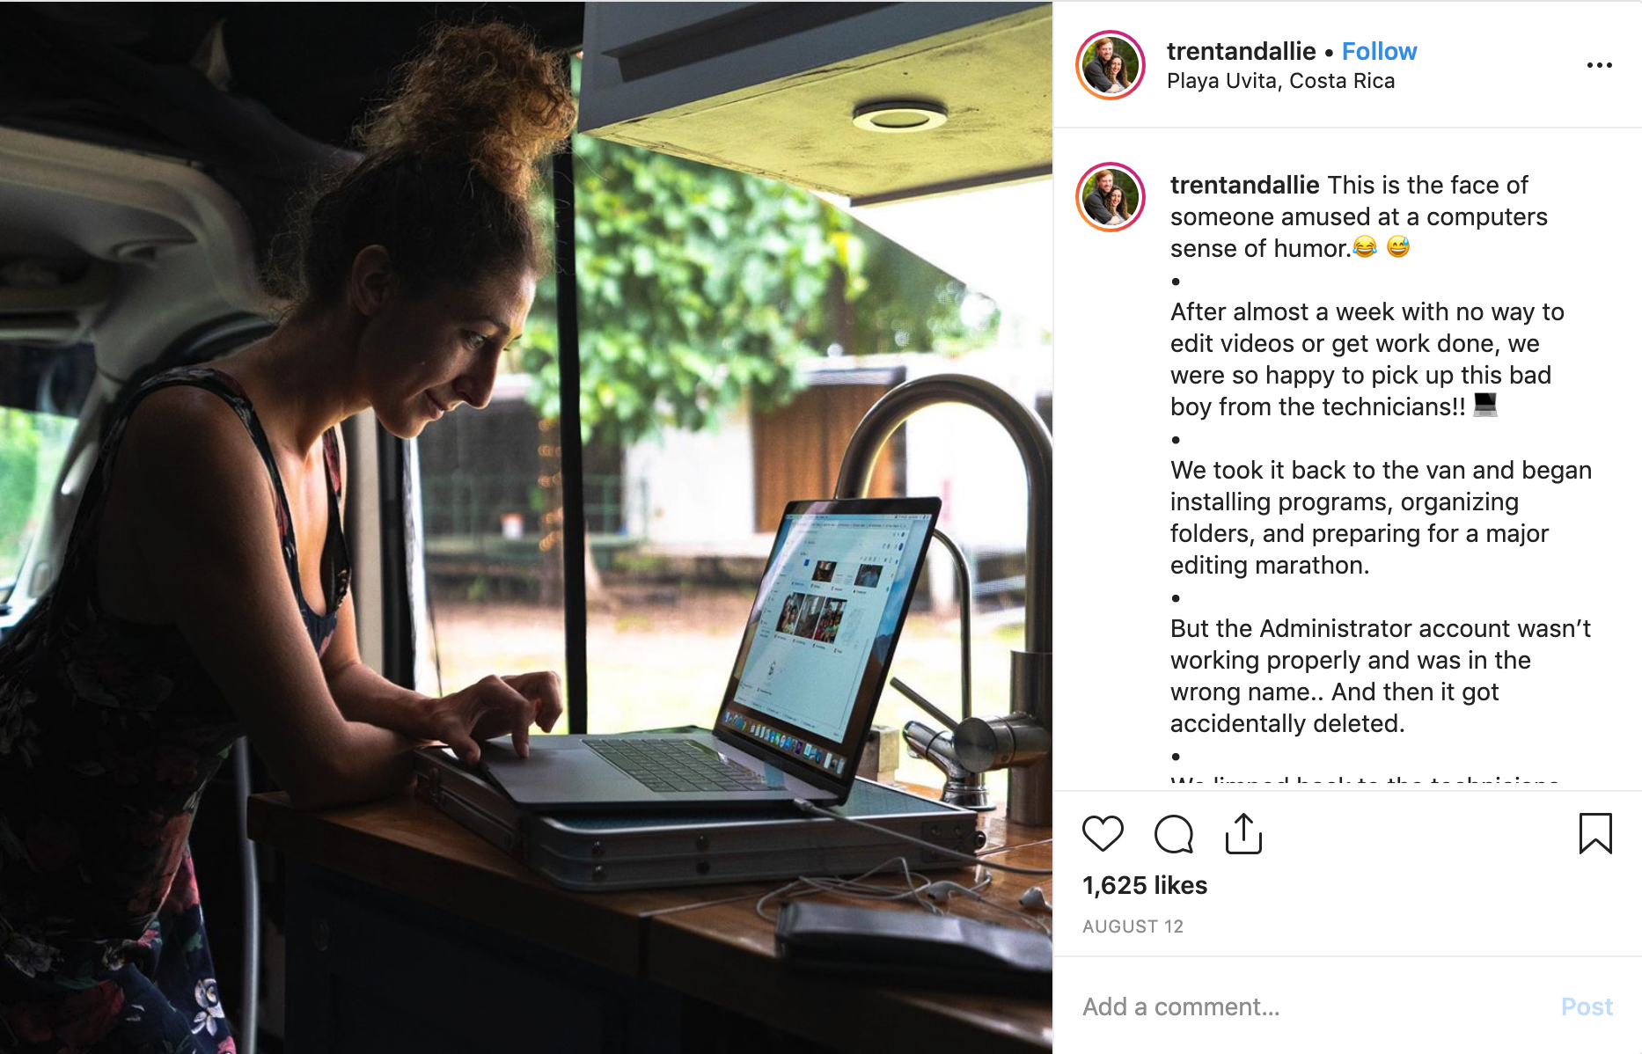The image size is (1642, 1054).
Task: Follow the trentandallie account
Action: [1379, 51]
